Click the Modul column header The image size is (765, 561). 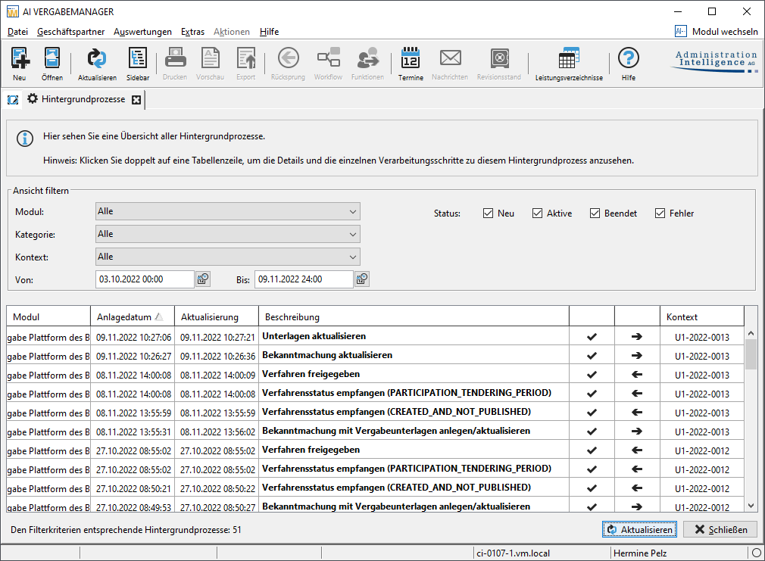(48, 316)
